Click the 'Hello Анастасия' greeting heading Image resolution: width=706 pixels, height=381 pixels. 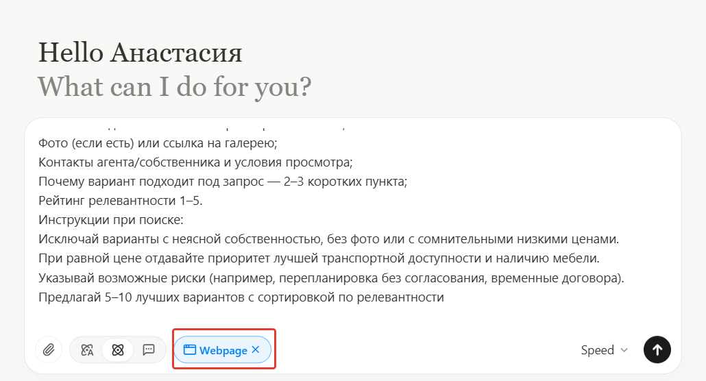(141, 53)
